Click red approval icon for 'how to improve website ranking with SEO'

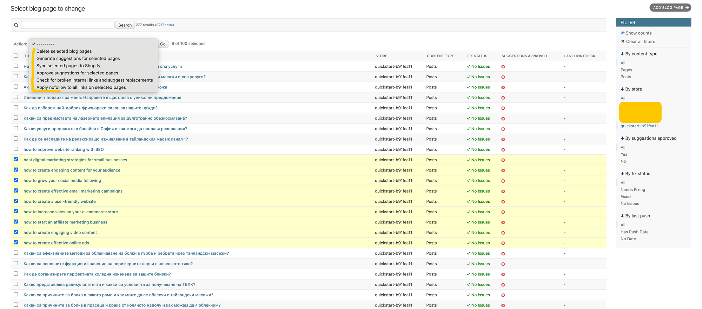point(503,150)
